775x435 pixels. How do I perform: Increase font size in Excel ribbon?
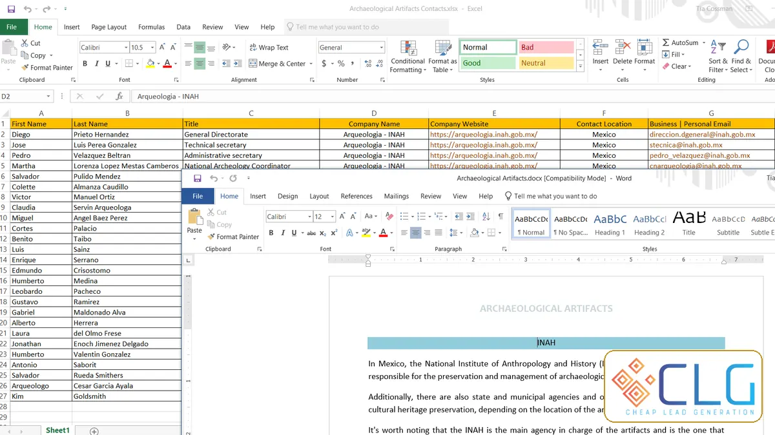tap(163, 48)
